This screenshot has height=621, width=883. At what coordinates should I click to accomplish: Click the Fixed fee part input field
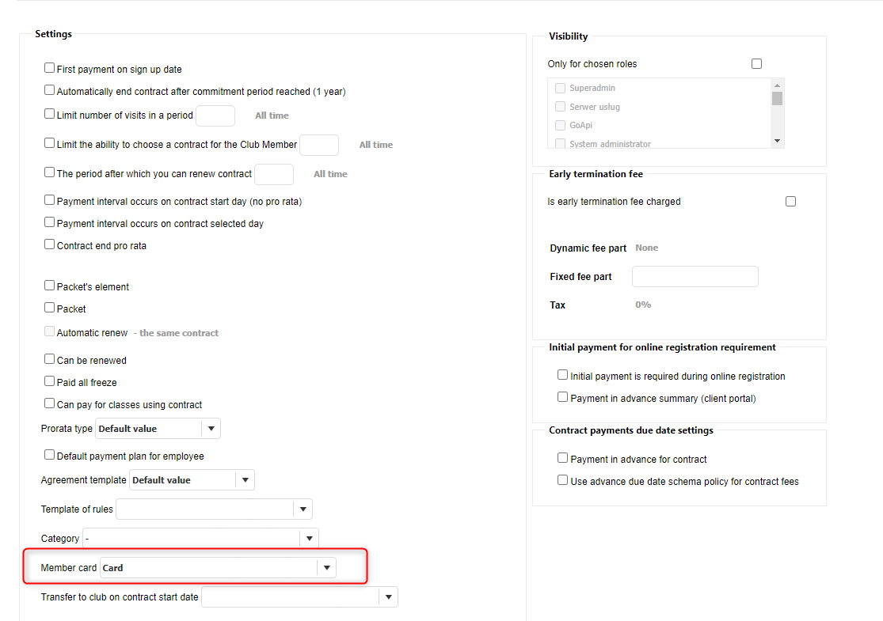coord(695,277)
